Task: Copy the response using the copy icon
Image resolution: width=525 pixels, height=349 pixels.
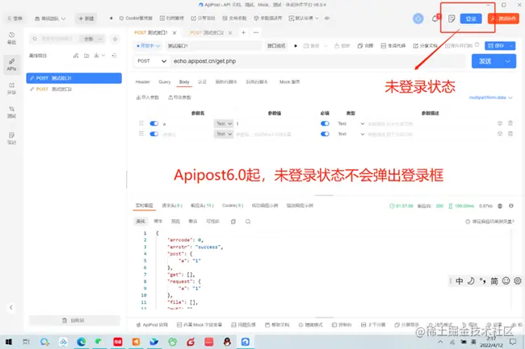Action: click(233, 222)
